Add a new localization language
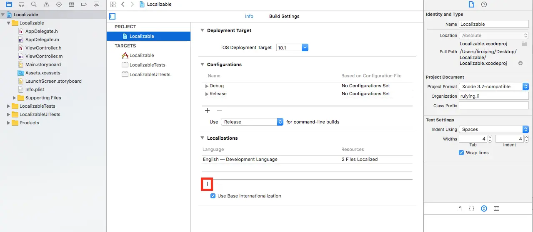 click(x=207, y=184)
